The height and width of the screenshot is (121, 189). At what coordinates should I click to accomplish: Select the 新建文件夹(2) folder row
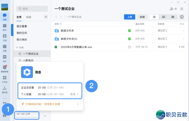click(119, 39)
